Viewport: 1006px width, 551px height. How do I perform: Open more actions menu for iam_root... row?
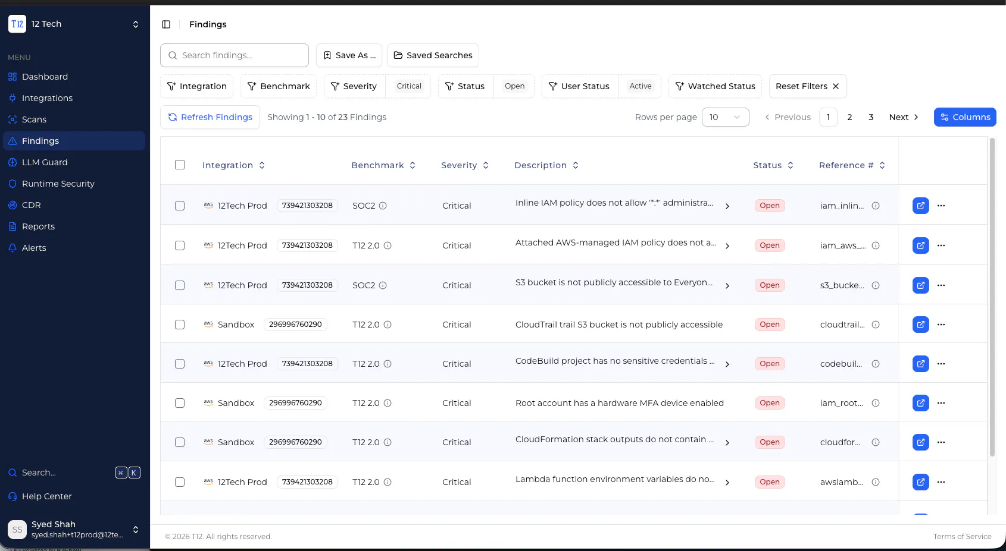(x=941, y=403)
